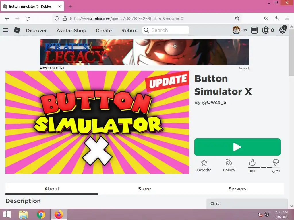The width and height of the screenshot is (294, 220).
Task: Favorite the game with star icon
Action: click(204, 163)
